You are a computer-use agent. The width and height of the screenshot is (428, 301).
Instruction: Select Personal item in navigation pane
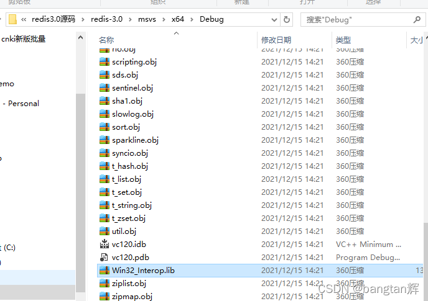tap(24, 104)
